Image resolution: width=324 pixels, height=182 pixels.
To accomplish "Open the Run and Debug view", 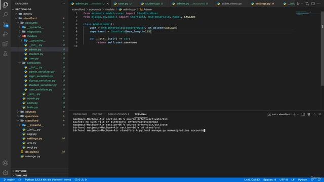I will [6, 34].
